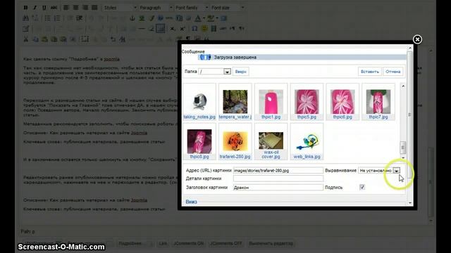Select the thpic5.jpg thumbnail
Viewport: 451px width, 253px height.
pos(307,102)
